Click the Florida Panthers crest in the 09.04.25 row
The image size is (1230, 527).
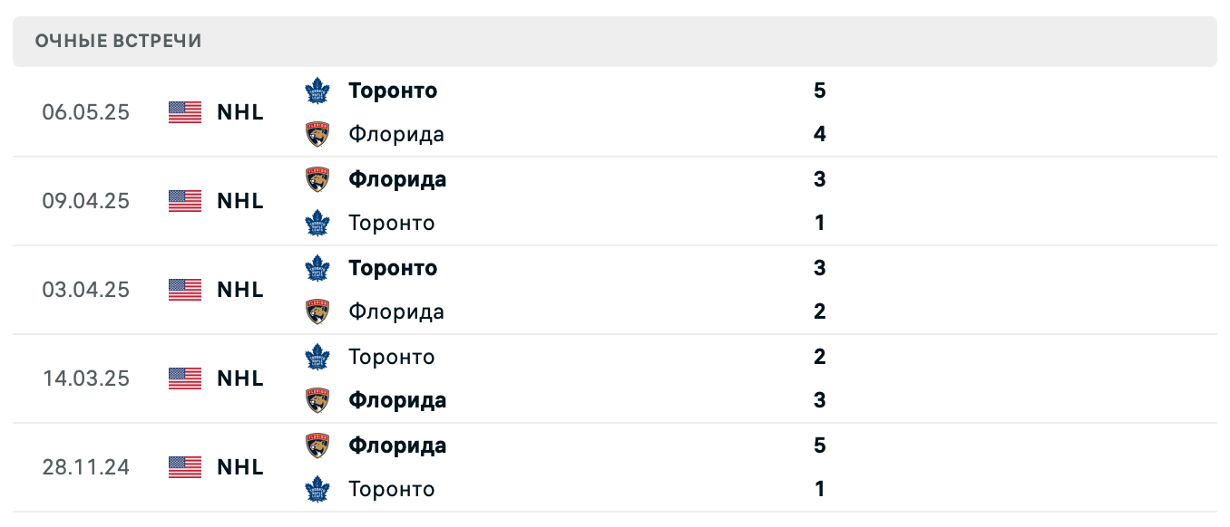(317, 179)
